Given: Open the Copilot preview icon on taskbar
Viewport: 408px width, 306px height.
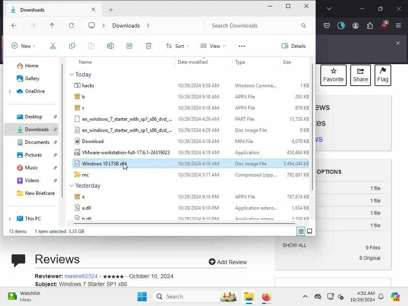Looking at the screenshot, I should click(x=395, y=296).
